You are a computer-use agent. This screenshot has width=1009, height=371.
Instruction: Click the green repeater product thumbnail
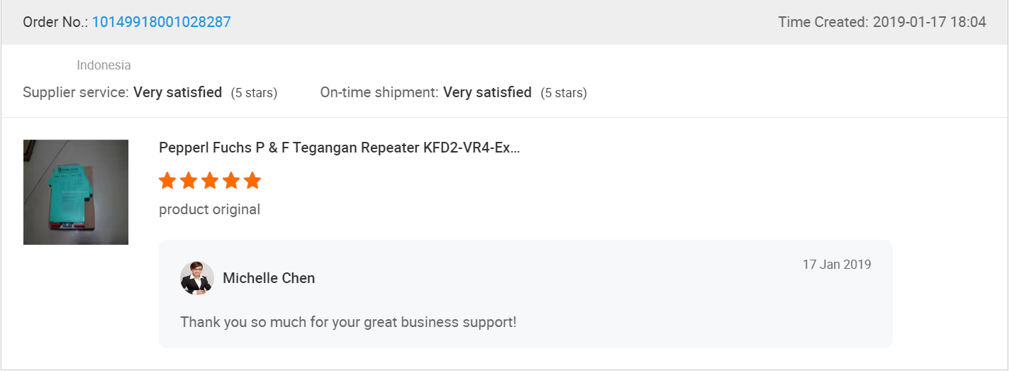pos(76,192)
